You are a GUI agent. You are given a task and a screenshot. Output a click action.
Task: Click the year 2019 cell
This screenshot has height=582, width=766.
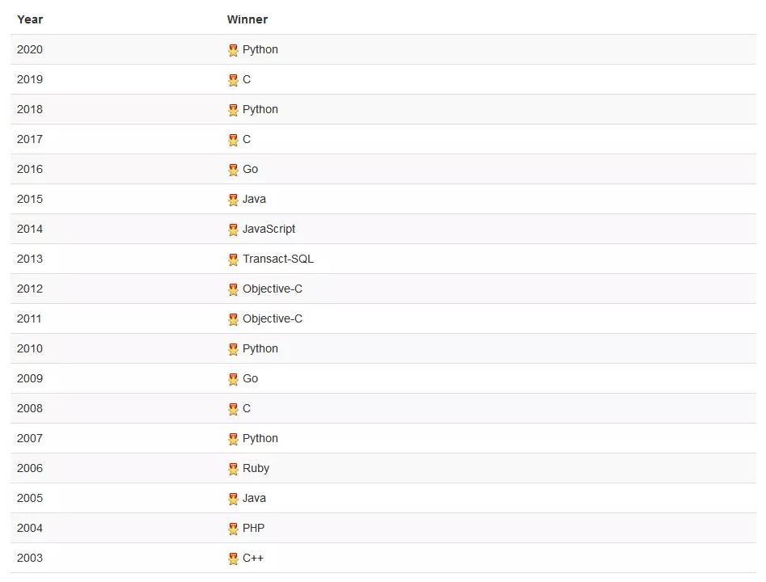(x=30, y=79)
